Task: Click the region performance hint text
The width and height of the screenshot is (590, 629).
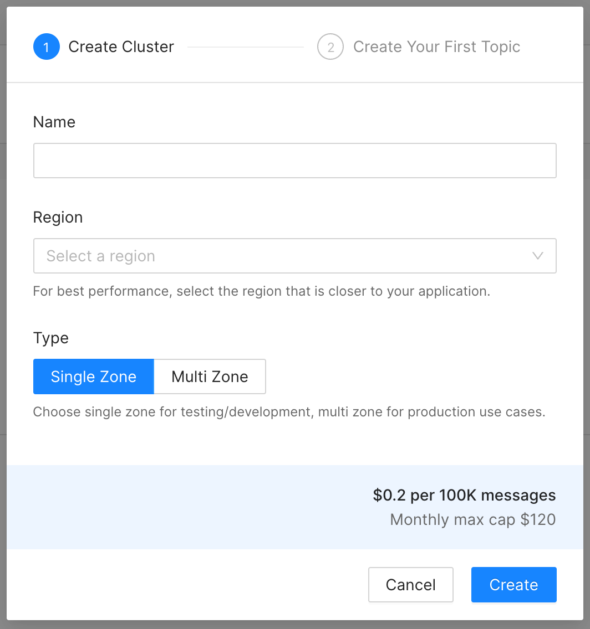Action: tap(261, 291)
